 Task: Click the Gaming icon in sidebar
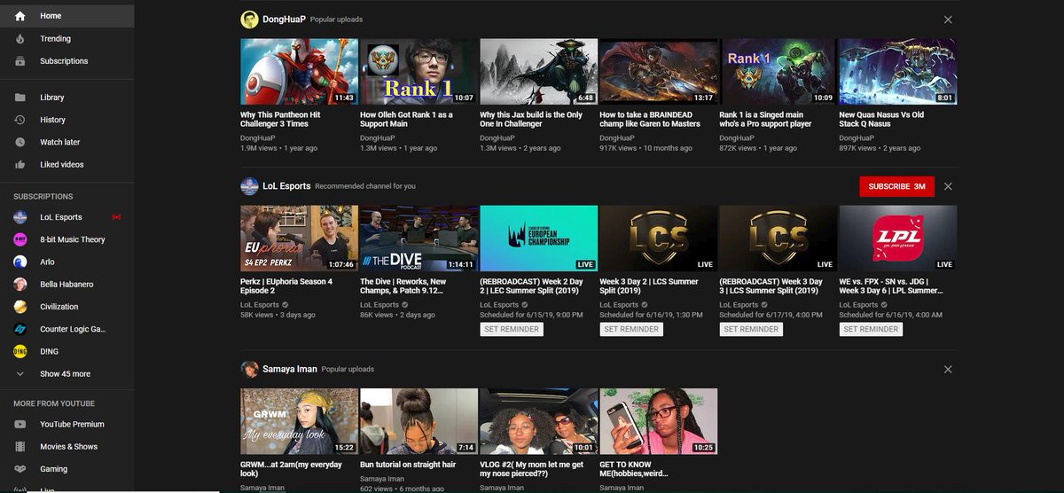pos(20,469)
